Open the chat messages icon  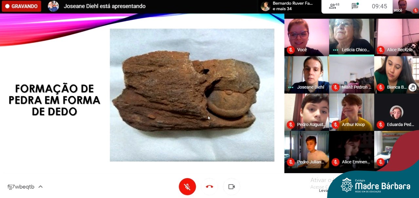pyautogui.click(x=355, y=6)
